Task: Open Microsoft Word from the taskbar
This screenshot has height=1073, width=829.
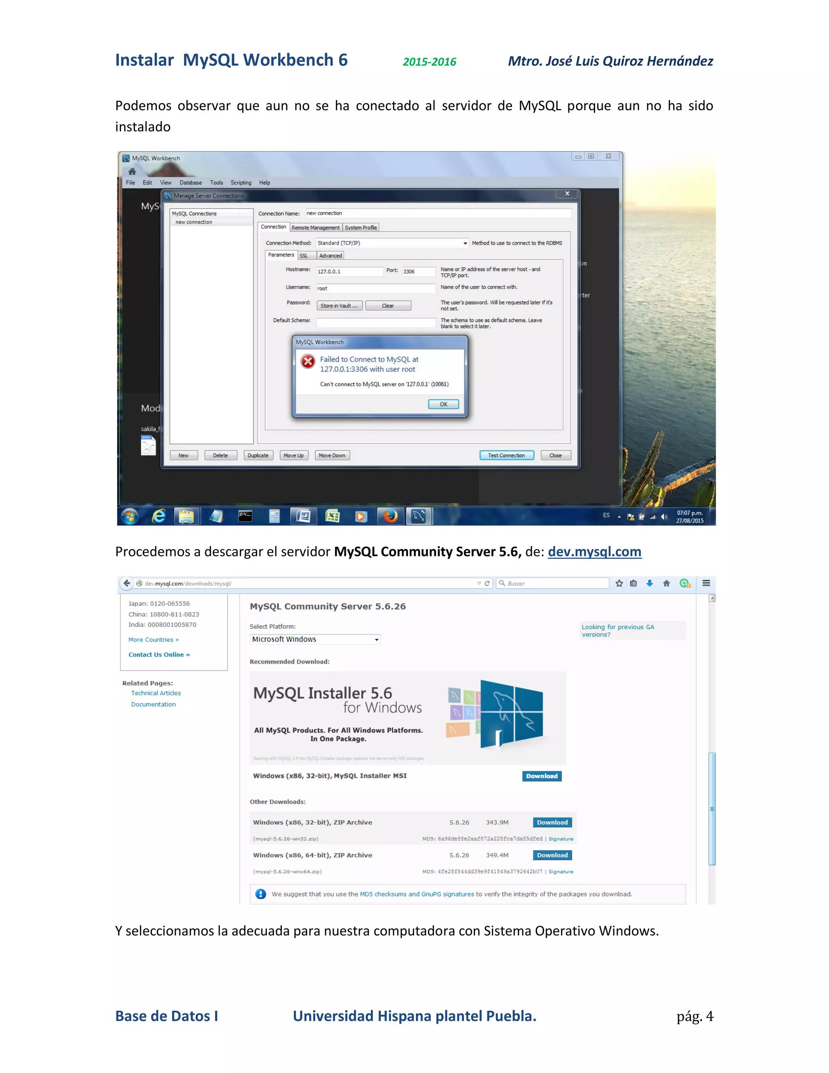Action: click(304, 516)
